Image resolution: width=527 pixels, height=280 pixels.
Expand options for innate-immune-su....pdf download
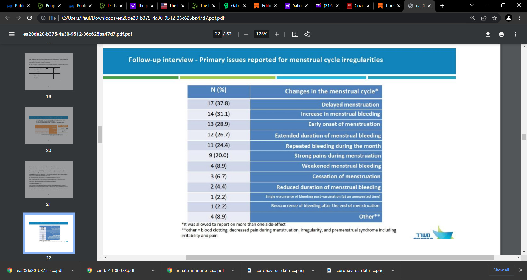(233, 270)
